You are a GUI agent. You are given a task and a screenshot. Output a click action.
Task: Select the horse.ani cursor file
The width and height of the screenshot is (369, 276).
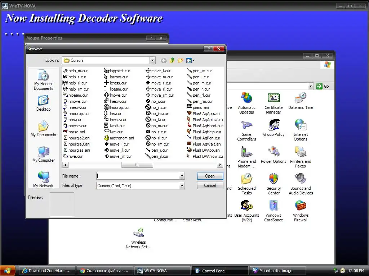point(74,132)
